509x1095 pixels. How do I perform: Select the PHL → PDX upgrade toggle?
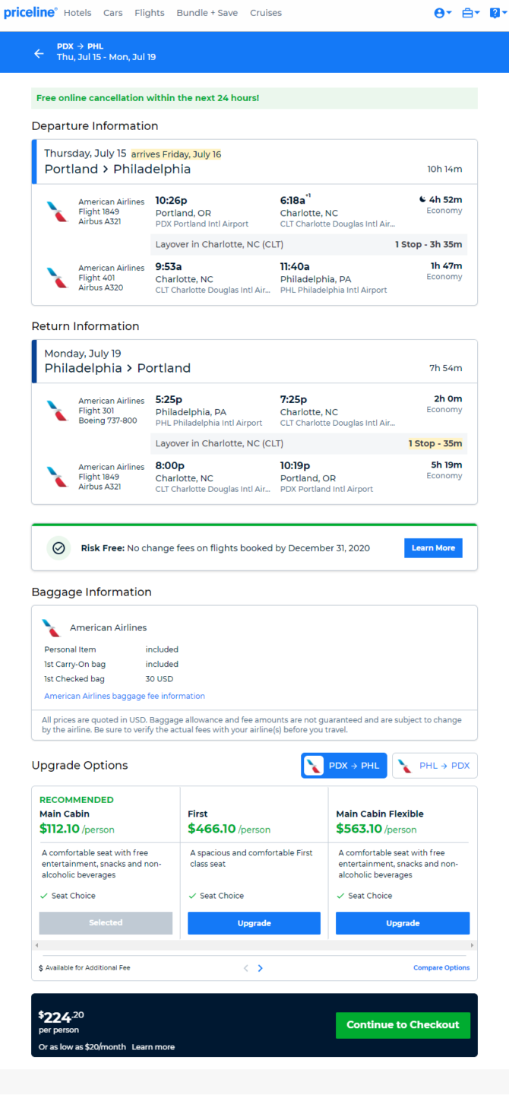pos(435,766)
